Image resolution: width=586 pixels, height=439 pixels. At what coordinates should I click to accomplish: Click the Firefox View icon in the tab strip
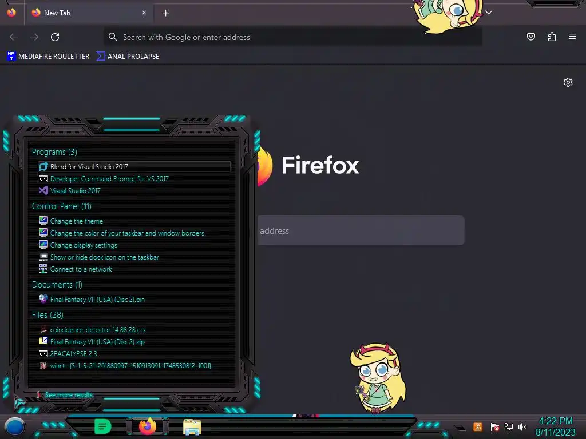(x=11, y=13)
